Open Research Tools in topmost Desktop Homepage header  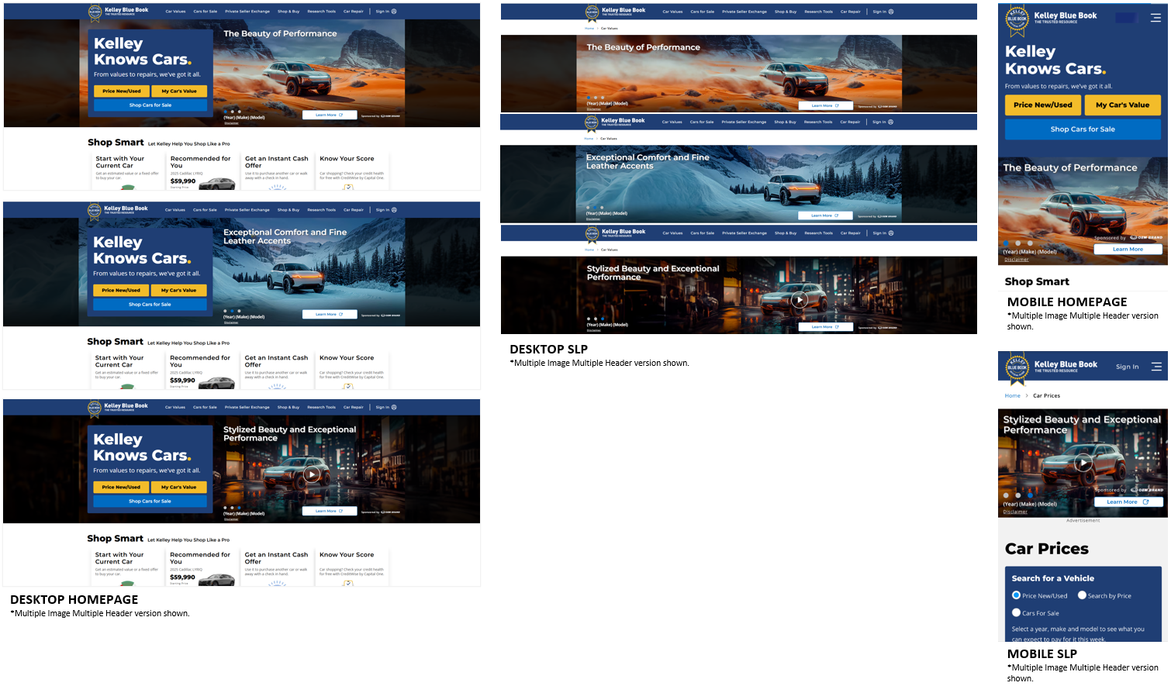click(x=321, y=12)
